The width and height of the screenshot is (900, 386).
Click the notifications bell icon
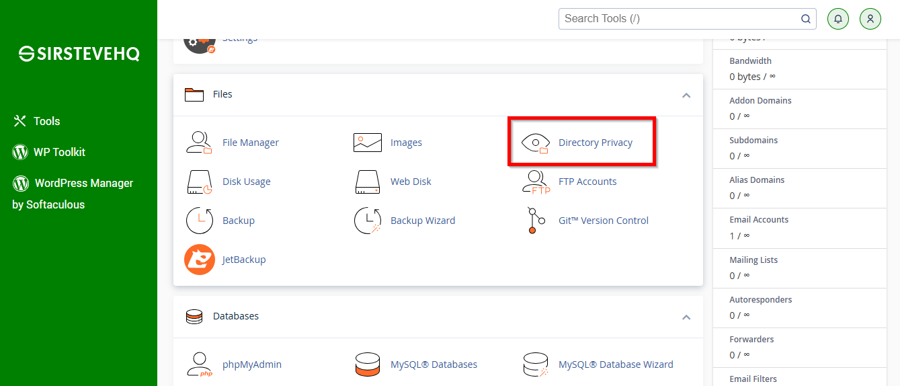pyautogui.click(x=837, y=19)
